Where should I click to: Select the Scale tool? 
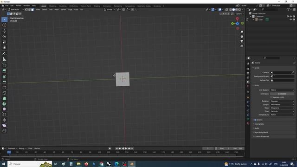(4, 42)
